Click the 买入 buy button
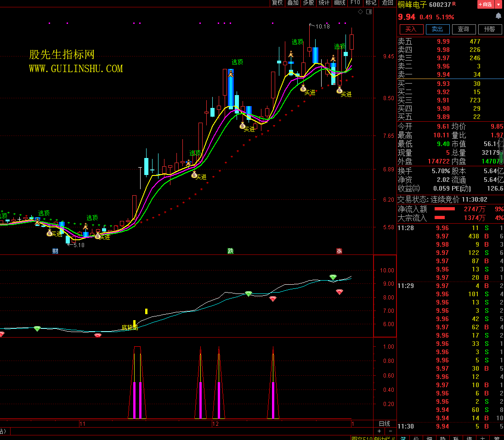 tap(411, 29)
